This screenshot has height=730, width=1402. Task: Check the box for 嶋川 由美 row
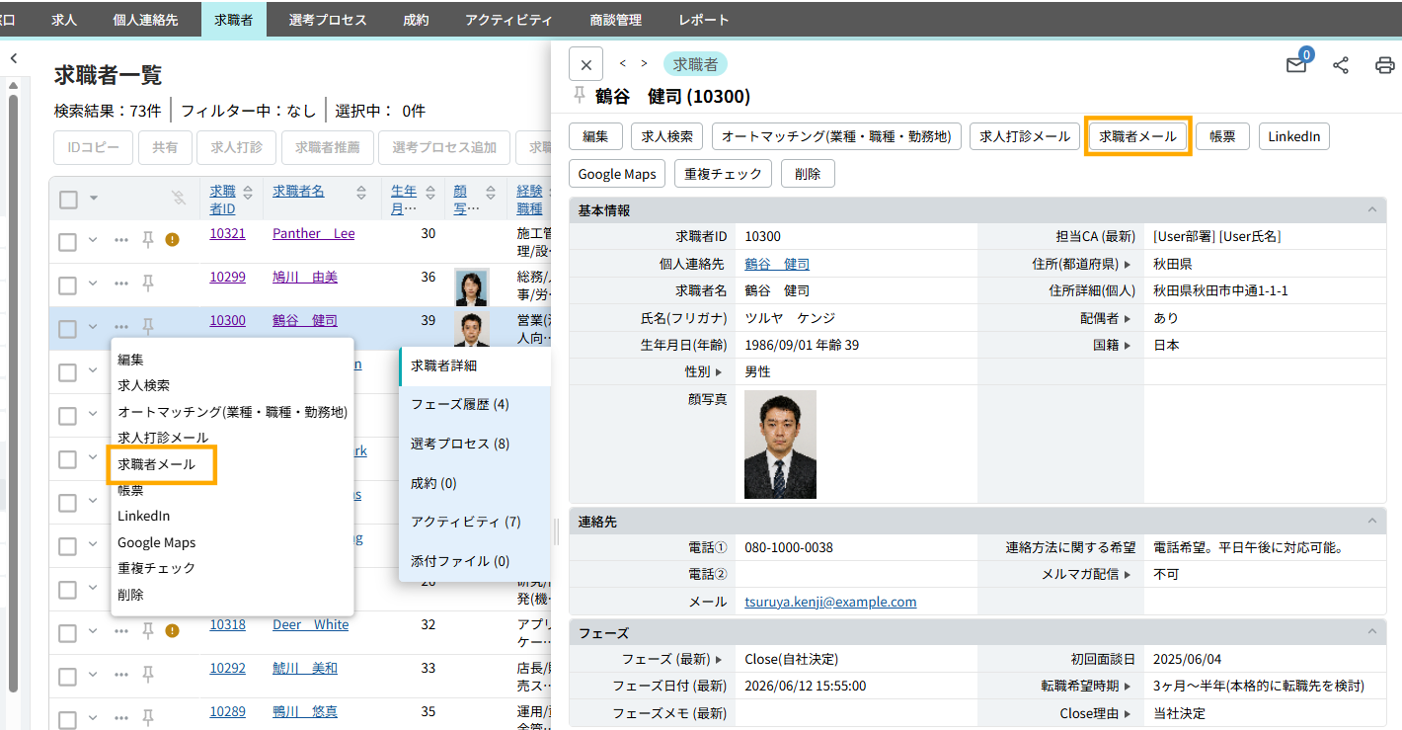click(68, 285)
